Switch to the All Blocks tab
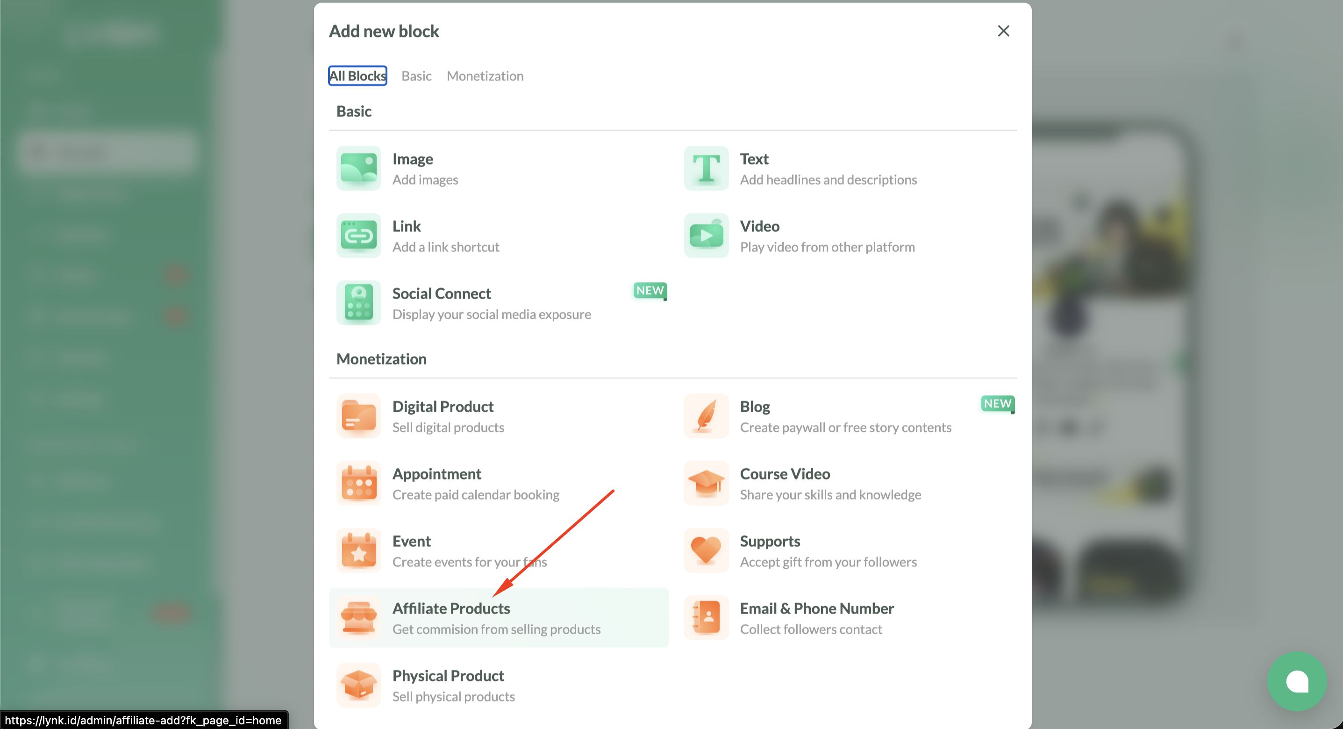 pyautogui.click(x=357, y=76)
